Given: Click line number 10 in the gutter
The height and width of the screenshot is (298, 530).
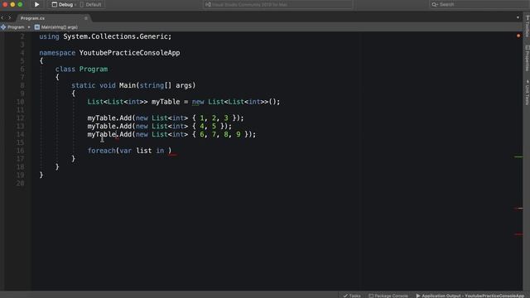Looking at the screenshot, I should tap(20, 102).
